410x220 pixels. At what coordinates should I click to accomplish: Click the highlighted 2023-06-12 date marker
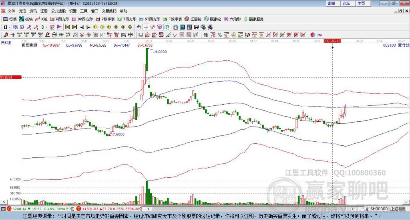click(x=332, y=41)
